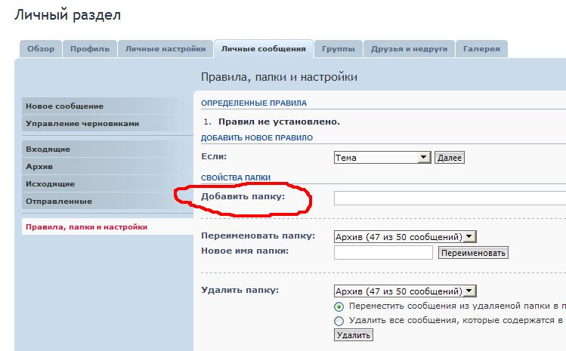Open the Исходящие folder
This screenshot has width=566, height=351.
[50, 184]
